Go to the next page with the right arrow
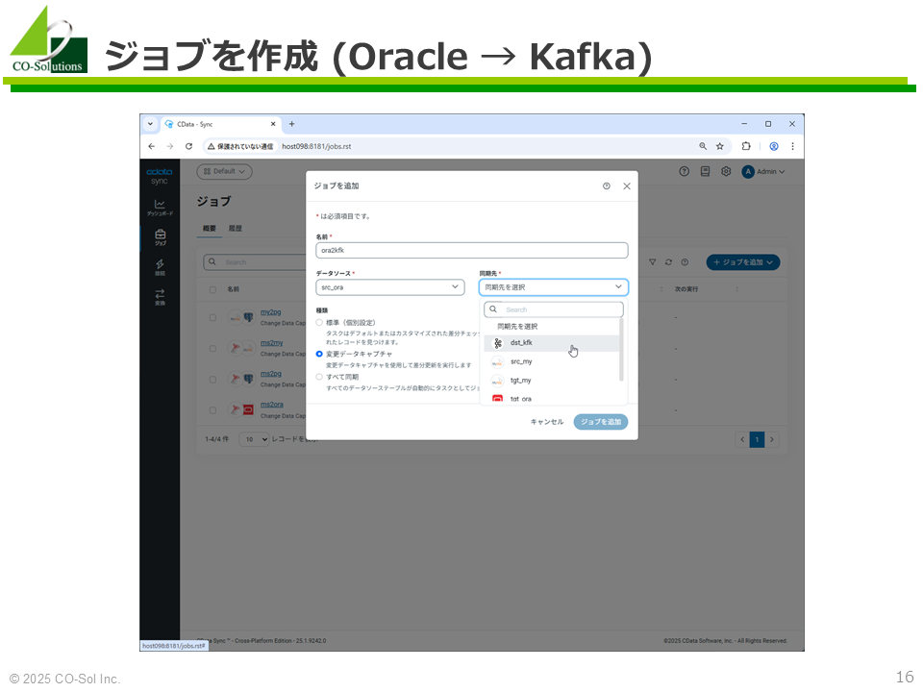The image size is (923, 692). point(772,439)
